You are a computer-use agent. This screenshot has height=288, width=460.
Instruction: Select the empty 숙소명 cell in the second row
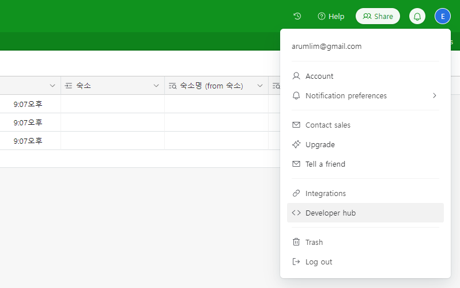pyautogui.click(x=217, y=122)
